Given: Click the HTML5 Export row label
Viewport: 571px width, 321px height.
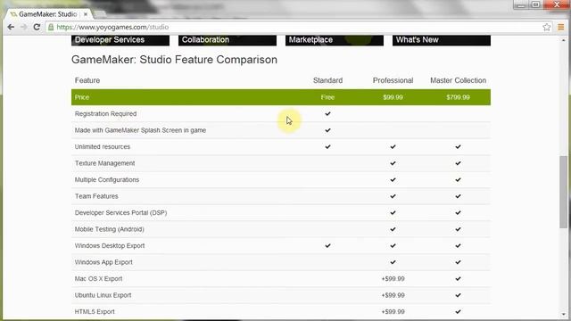Looking at the screenshot, I should 95,312.
